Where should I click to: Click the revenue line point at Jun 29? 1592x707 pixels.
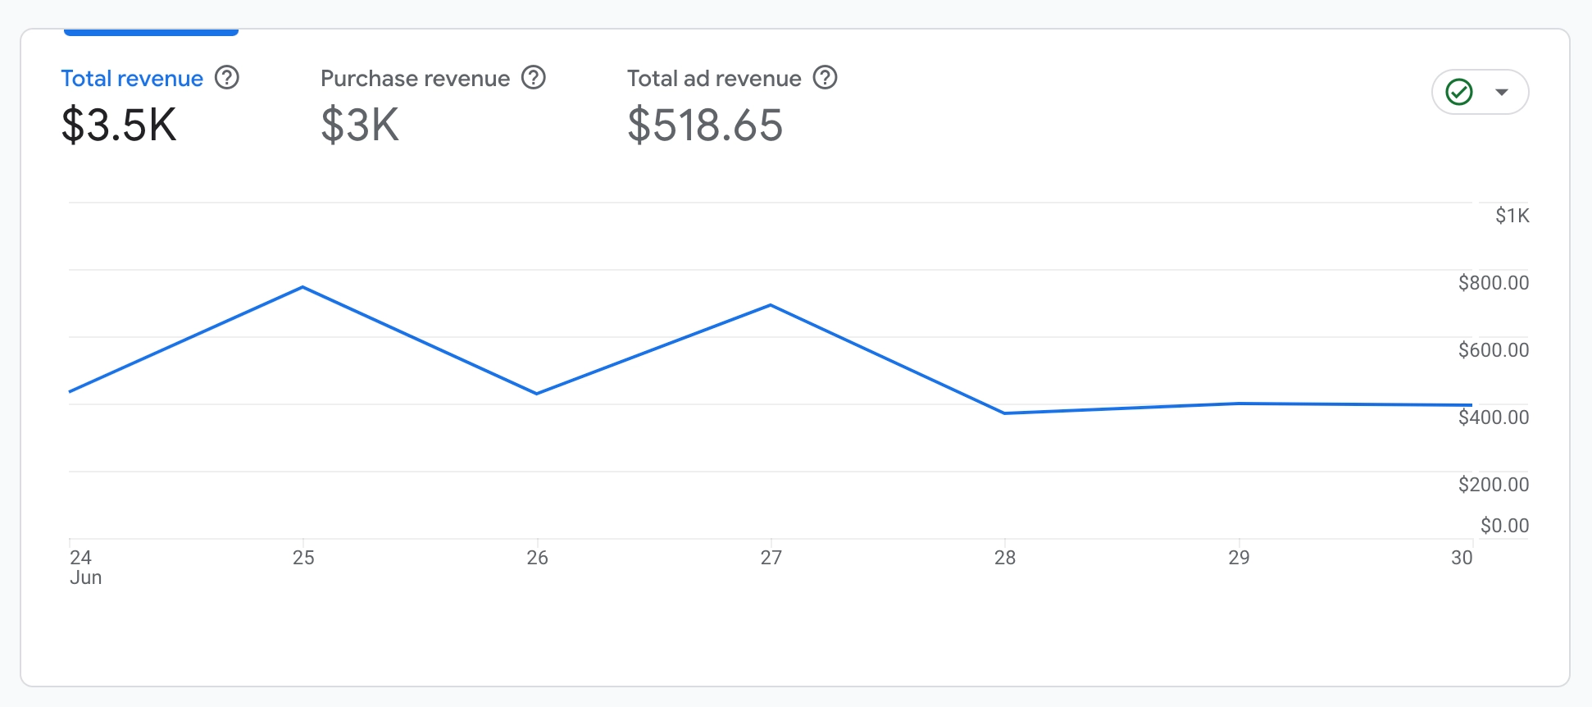tap(1239, 404)
